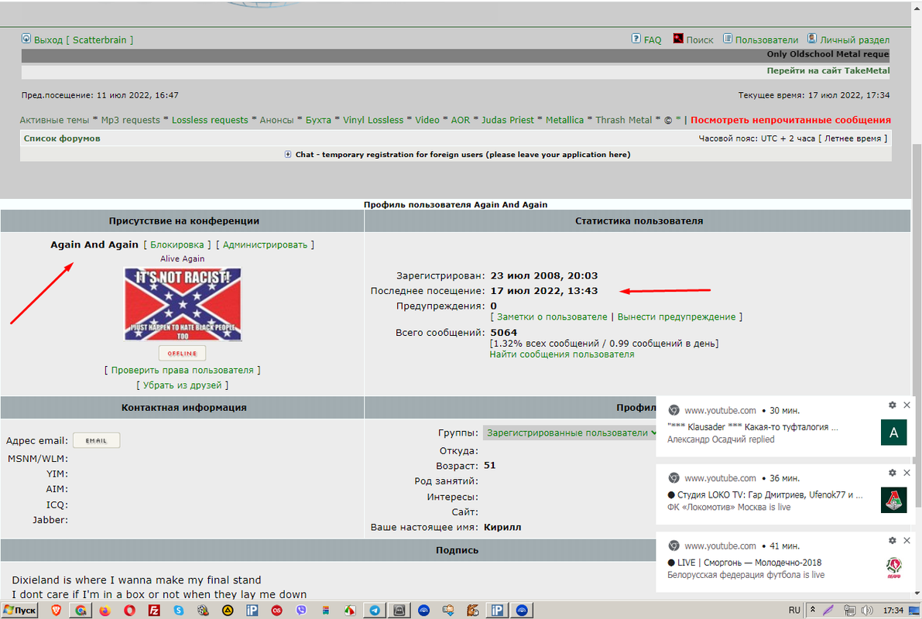Click the Бухта section link
Image resolution: width=922 pixels, height=619 pixels.
(x=318, y=120)
